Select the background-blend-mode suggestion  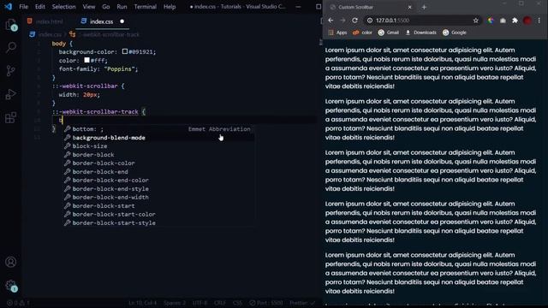point(159,138)
